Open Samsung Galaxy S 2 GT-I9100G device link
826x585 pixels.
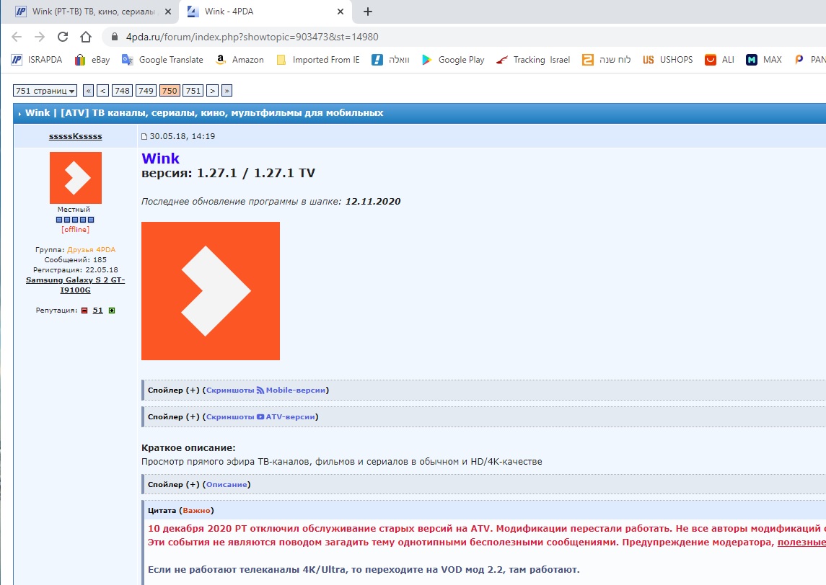point(75,285)
